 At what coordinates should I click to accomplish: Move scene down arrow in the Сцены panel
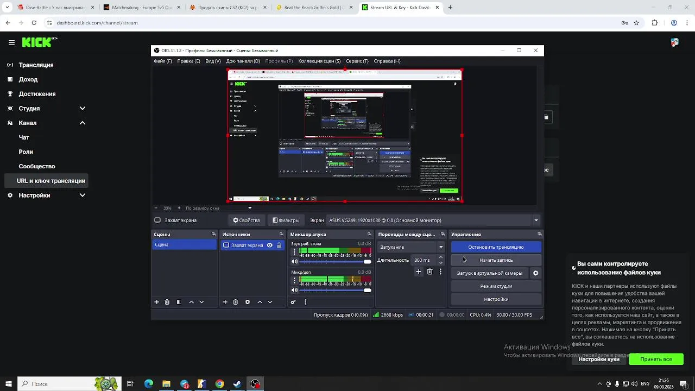point(201,302)
